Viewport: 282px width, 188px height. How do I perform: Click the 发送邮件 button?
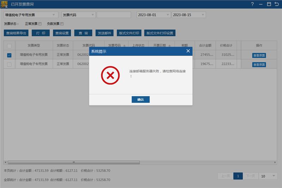click(x=104, y=33)
